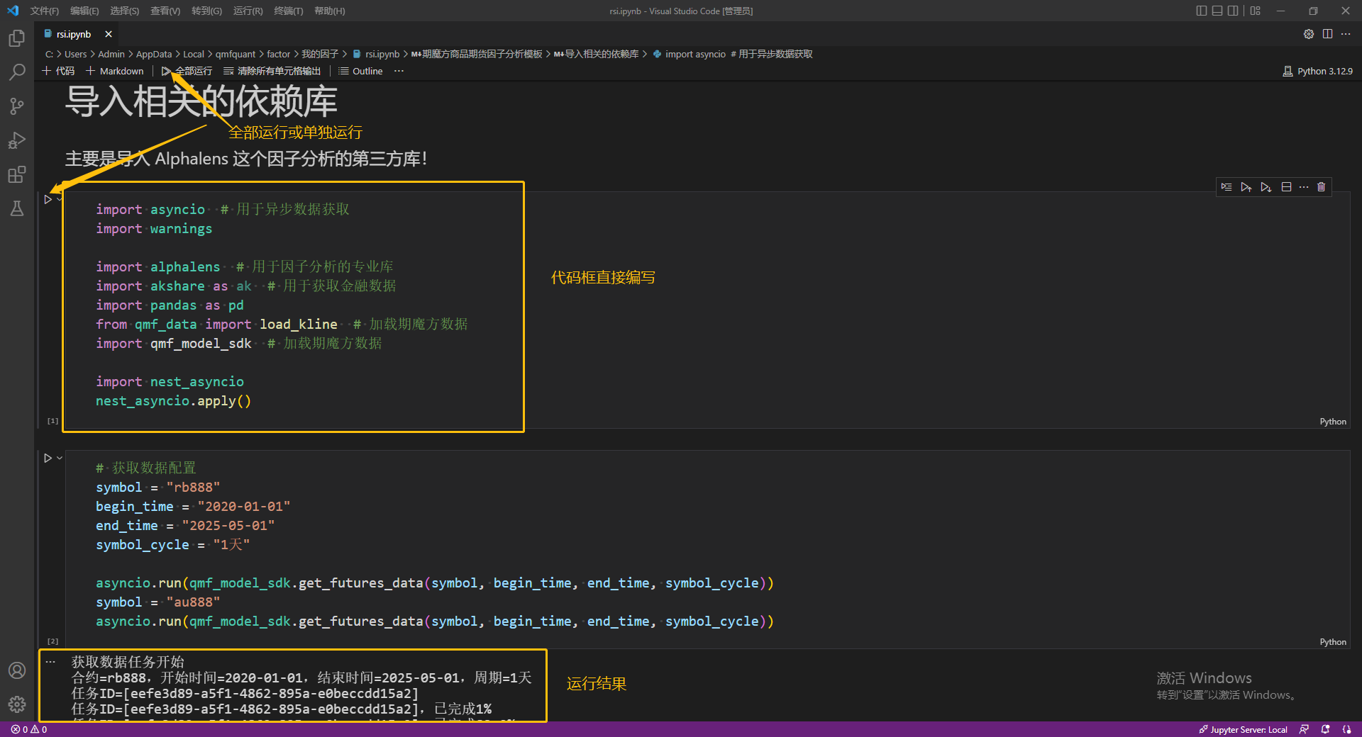This screenshot has width=1362, height=737.
Task: Click the notebook settings gear in editor title
Action: pos(1309,34)
